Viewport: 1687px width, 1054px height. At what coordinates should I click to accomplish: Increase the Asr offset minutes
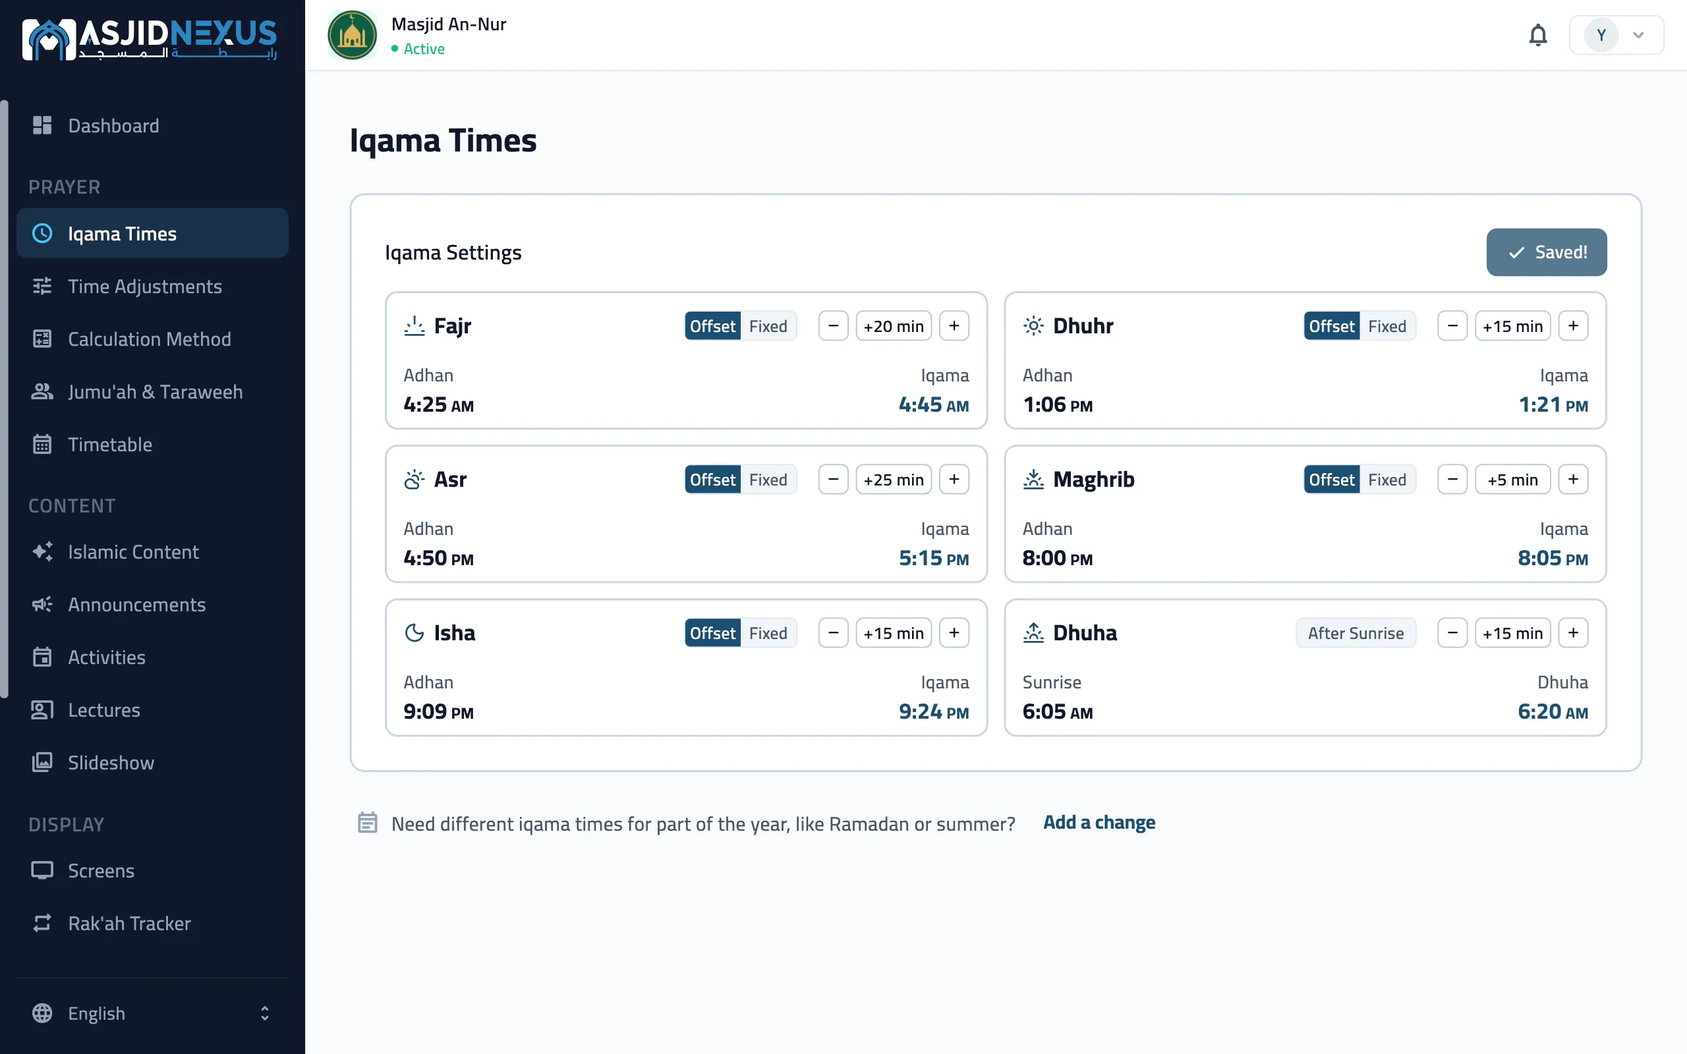click(x=954, y=479)
